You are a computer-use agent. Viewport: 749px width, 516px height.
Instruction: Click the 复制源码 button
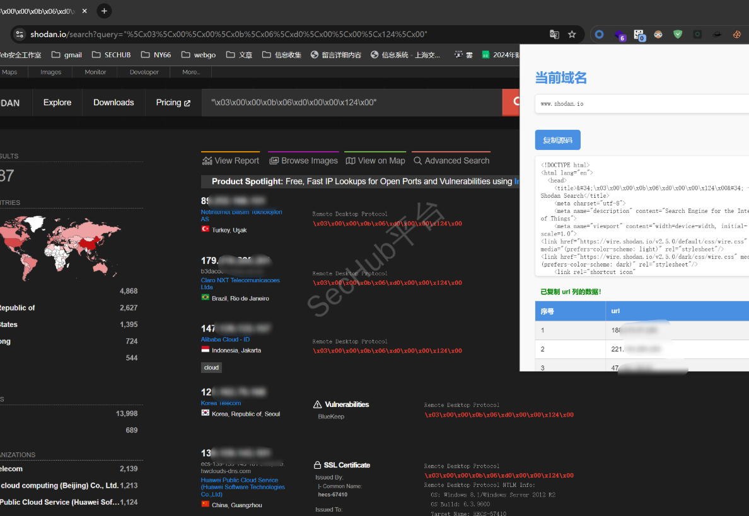tap(557, 140)
